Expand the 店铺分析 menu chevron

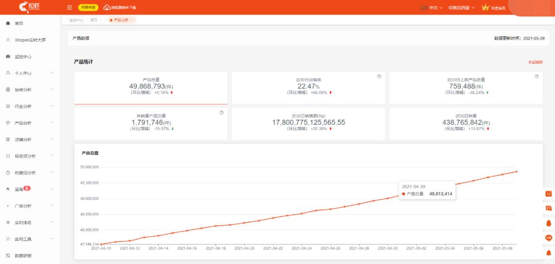point(52,139)
